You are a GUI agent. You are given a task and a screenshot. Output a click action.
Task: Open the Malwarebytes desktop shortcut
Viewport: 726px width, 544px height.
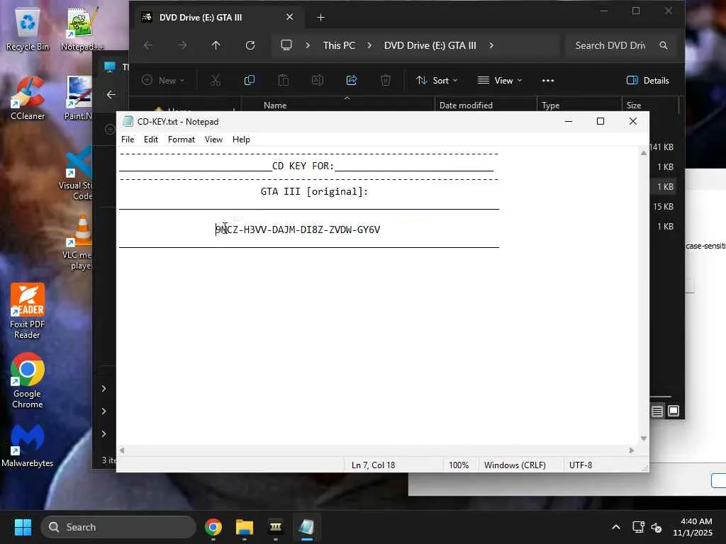click(x=28, y=446)
